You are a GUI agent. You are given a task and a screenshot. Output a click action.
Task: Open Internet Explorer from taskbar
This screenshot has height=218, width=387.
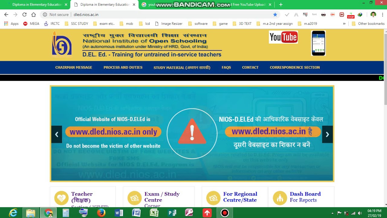pos(13,213)
